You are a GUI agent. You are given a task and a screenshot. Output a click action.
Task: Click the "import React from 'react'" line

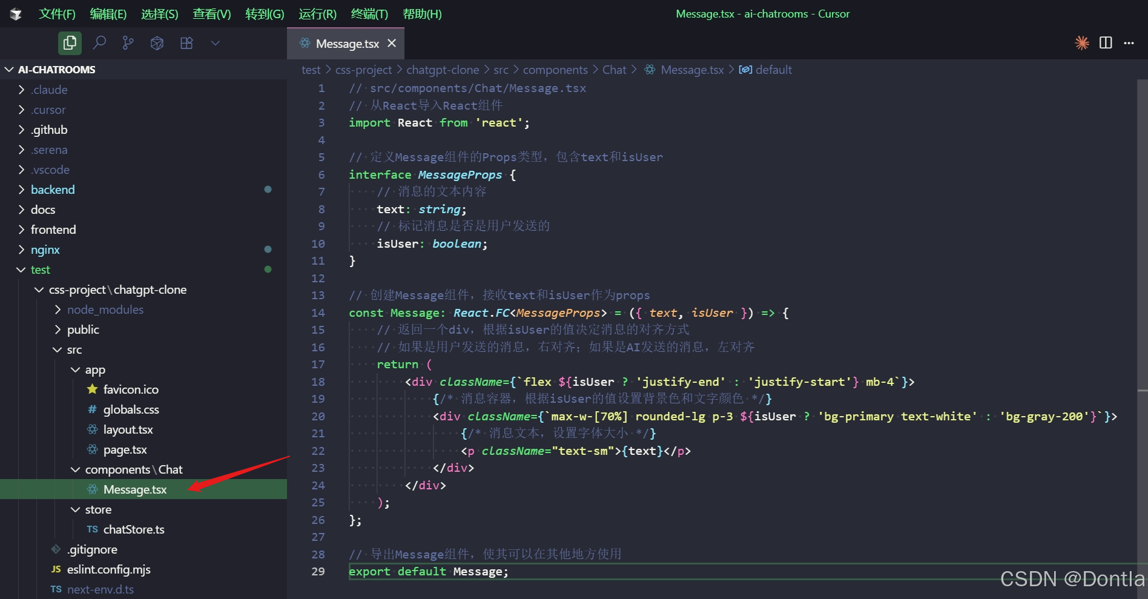tap(439, 122)
